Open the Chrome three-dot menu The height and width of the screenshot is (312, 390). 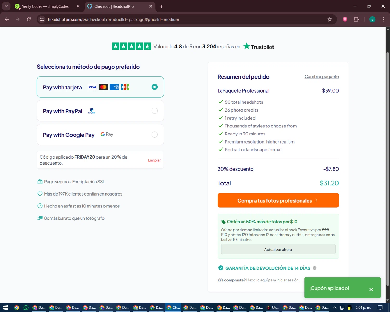(383, 19)
